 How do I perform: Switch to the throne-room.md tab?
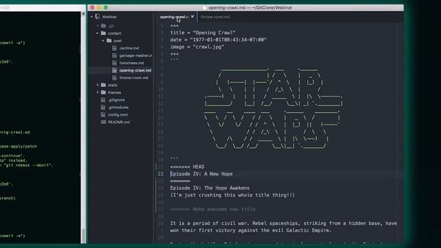tap(215, 17)
